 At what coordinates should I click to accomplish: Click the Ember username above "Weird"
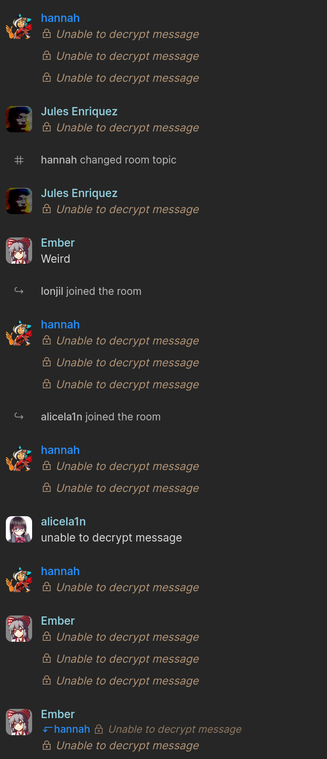(58, 243)
